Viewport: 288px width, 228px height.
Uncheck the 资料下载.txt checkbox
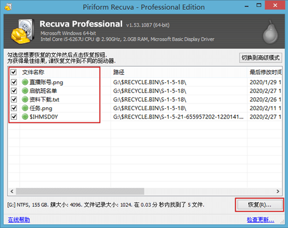point(14,100)
